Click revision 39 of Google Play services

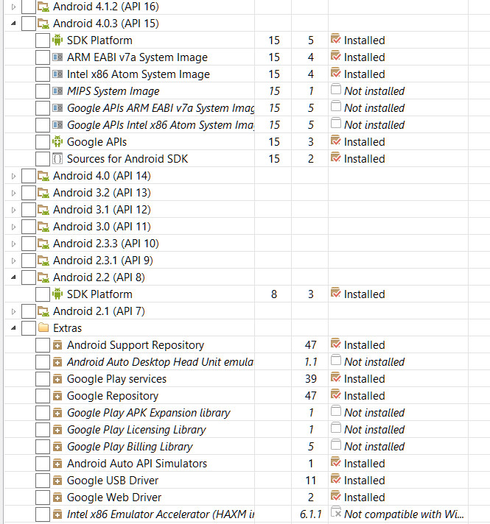click(311, 378)
